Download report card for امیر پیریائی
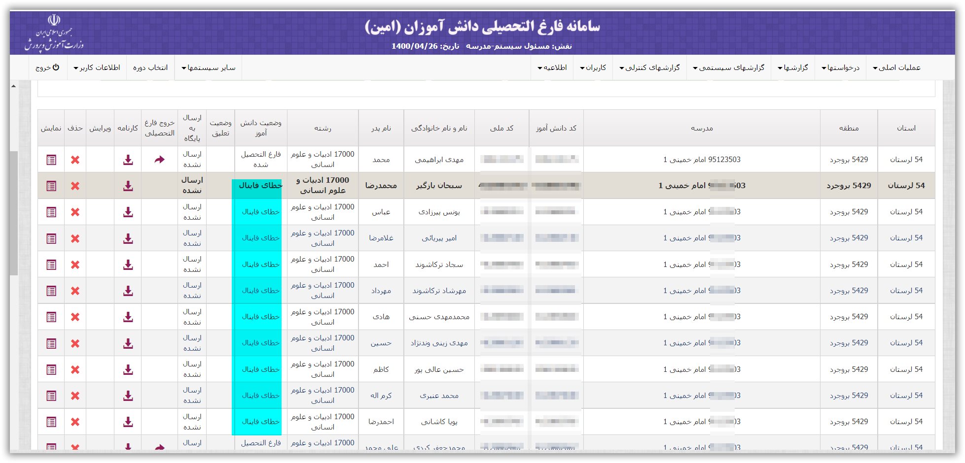Screen dimensions: 965x463 click(128, 238)
